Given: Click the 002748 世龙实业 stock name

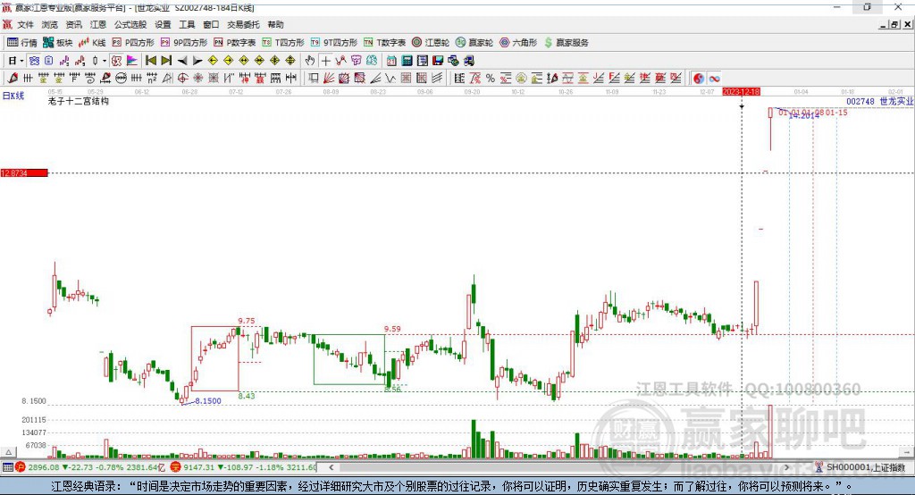Looking at the screenshot, I should coord(879,101).
